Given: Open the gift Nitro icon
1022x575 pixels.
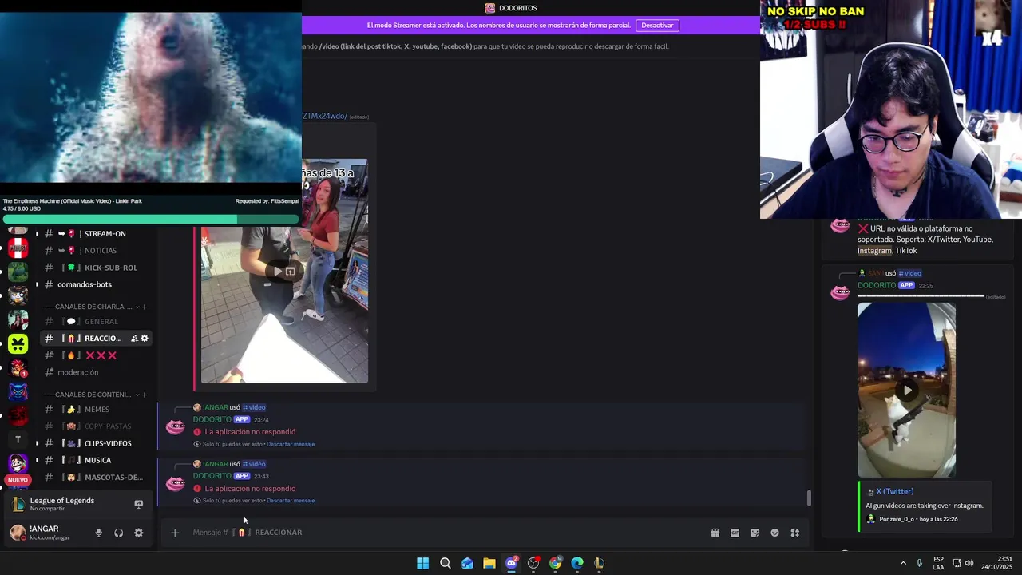Looking at the screenshot, I should click(715, 533).
